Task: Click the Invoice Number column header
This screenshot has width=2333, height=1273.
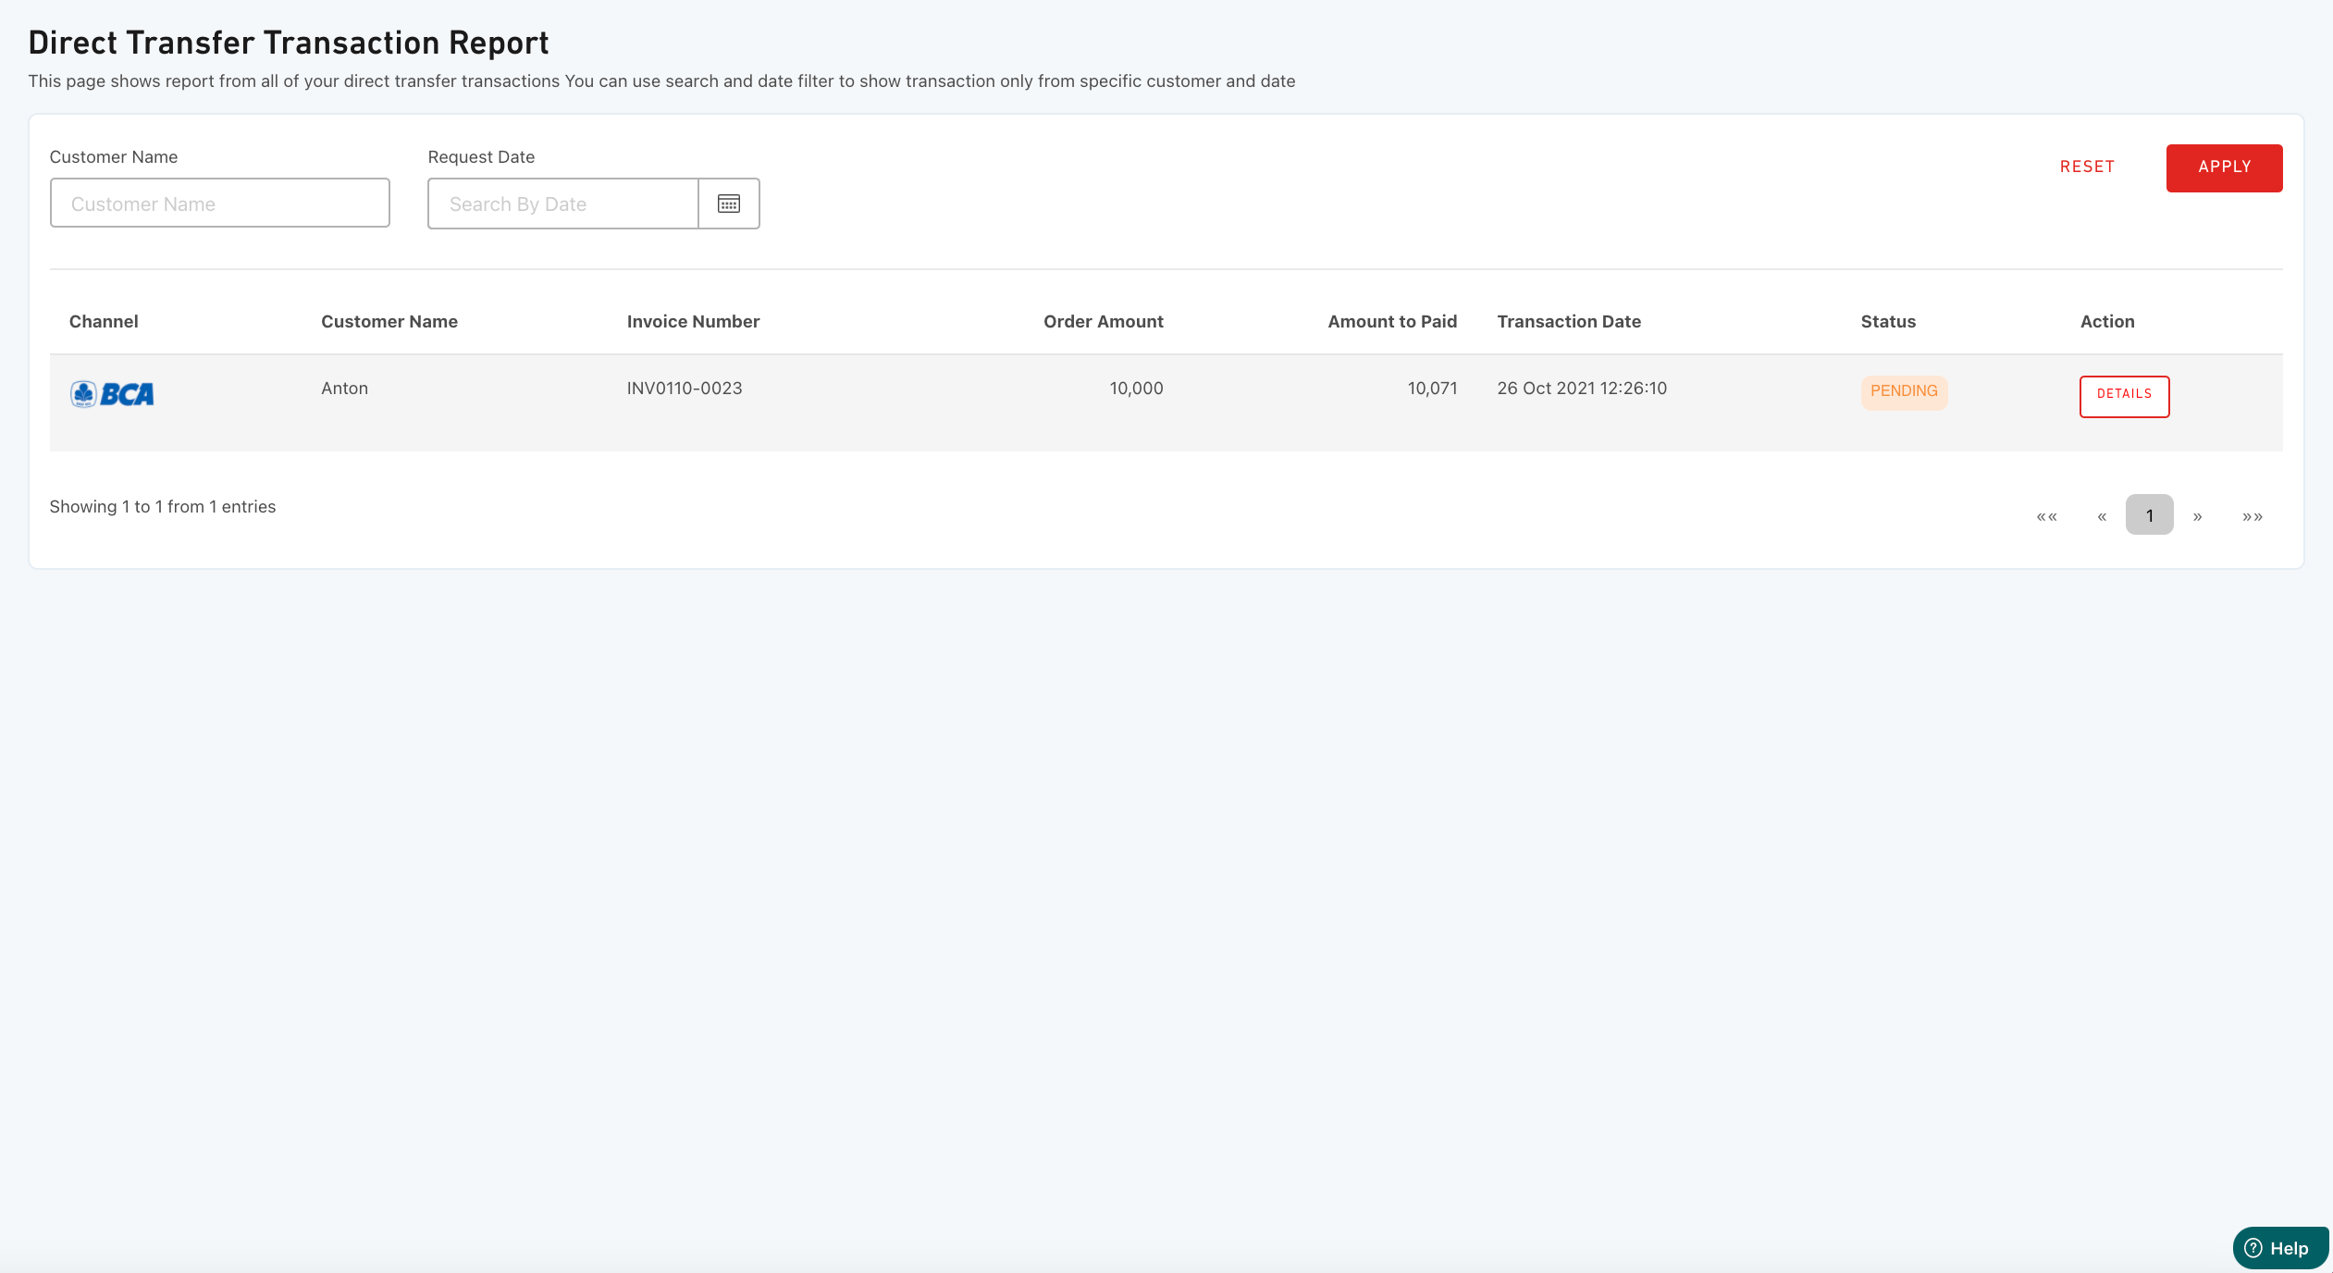Action: [x=693, y=322]
